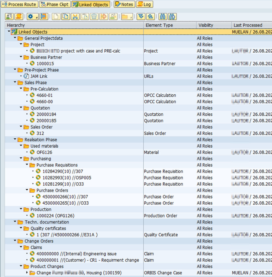The width and height of the screenshot is (272, 277).
Task: Click the Create new blank page icon
Action: point(56,16)
